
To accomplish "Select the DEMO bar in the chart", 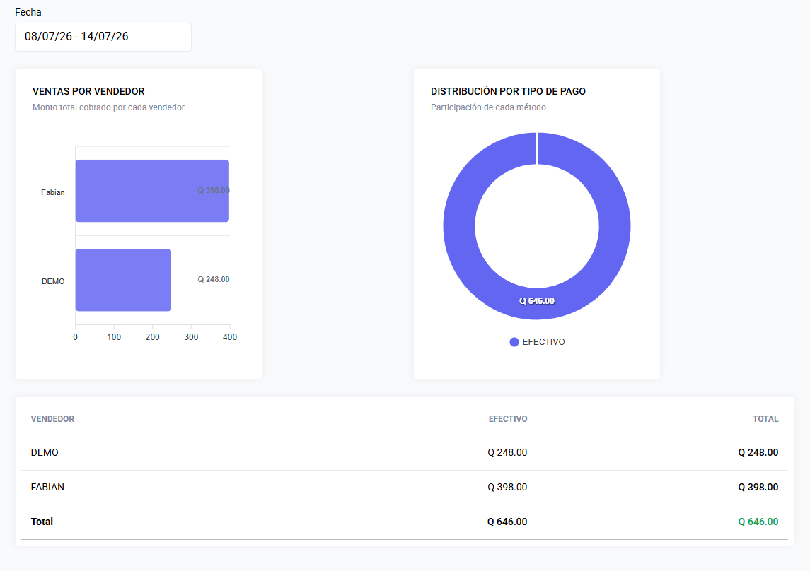I will [124, 280].
